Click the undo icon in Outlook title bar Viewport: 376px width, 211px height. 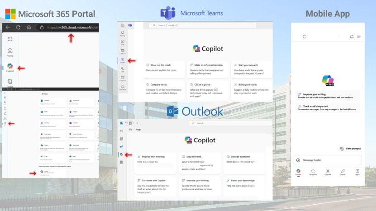(x=126, y=123)
